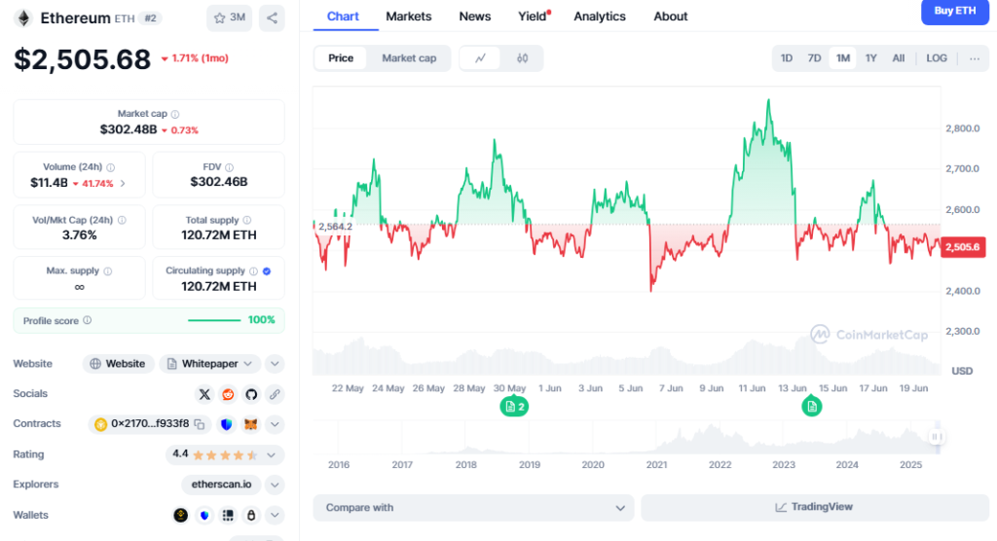
Task: Switch to the Markets tab
Action: [409, 17]
